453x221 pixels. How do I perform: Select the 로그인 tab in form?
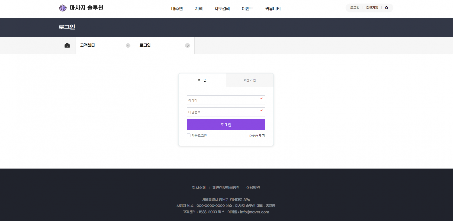[x=202, y=80]
